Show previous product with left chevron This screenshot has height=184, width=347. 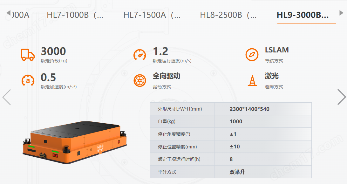[x=6, y=97]
